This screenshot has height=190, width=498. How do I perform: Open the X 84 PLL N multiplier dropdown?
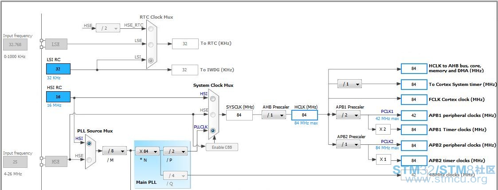point(147,151)
